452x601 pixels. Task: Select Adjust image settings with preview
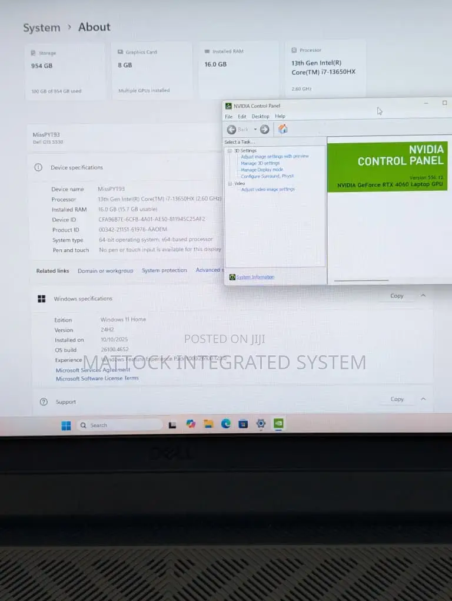coord(275,156)
